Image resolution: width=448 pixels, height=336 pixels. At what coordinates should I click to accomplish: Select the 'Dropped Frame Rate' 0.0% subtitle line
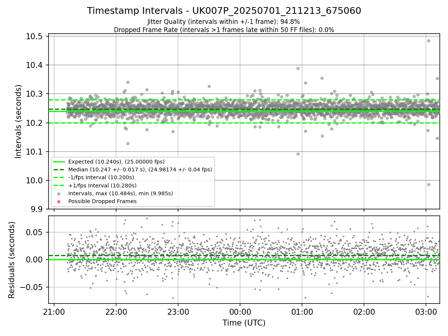(x=224, y=30)
